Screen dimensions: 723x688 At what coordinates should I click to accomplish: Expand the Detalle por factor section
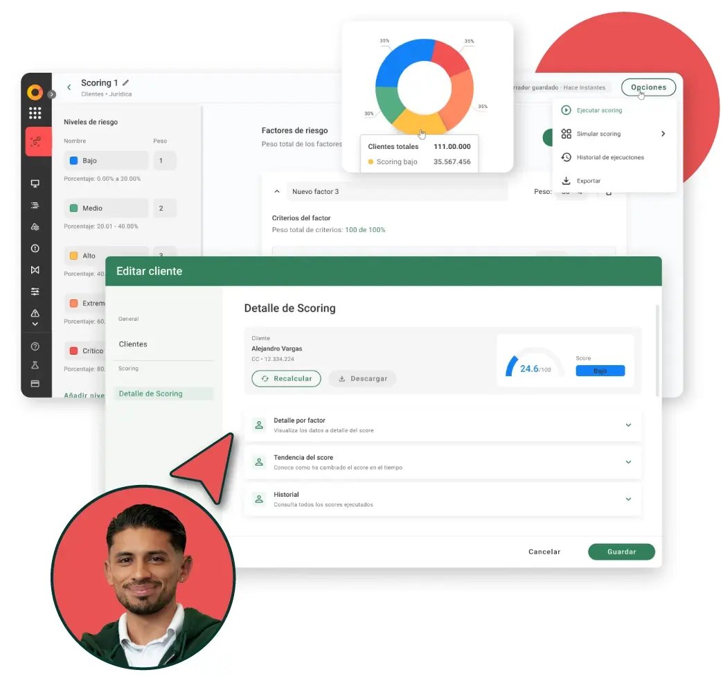click(x=628, y=425)
